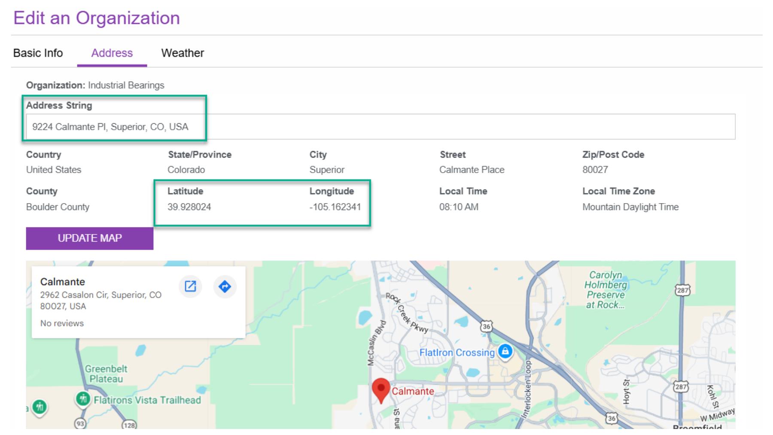Click Flatirons Vista Trailhead hiking marker
This screenshot has height=435, width=773.
[83, 399]
